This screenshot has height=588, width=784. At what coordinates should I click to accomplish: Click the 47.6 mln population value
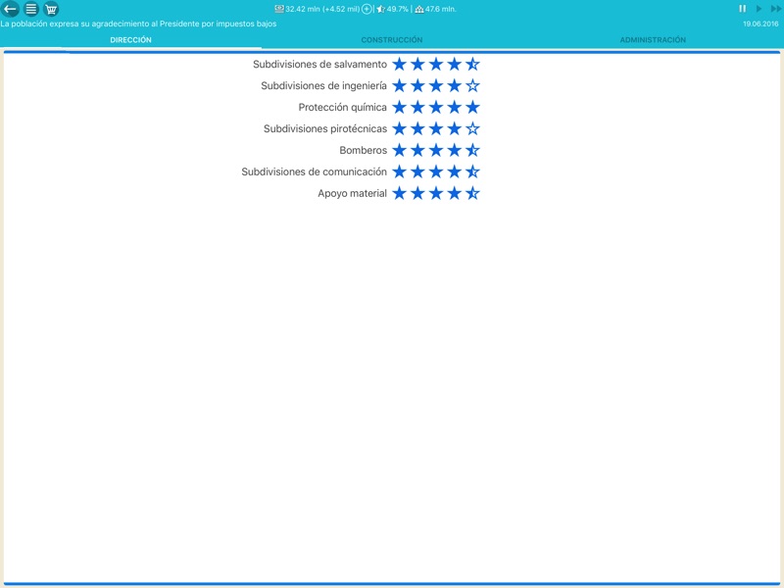(x=440, y=9)
